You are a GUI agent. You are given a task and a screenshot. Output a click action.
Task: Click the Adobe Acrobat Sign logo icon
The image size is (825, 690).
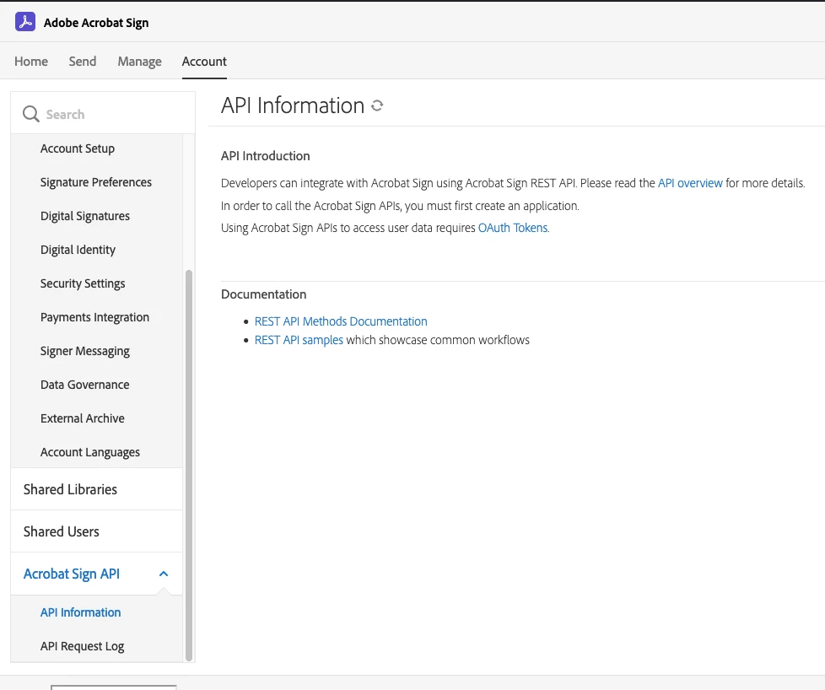pyautogui.click(x=25, y=23)
